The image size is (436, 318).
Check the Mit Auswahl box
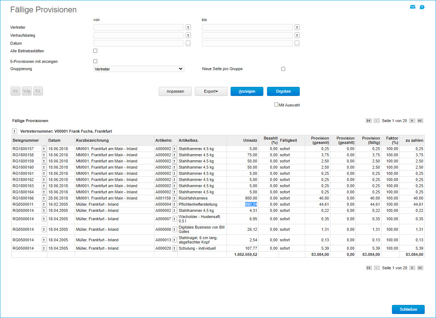[276, 105]
